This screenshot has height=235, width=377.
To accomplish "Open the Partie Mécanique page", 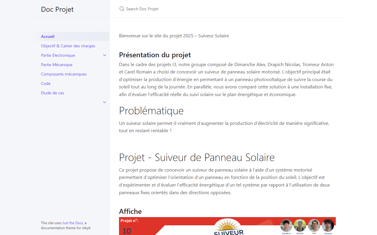I will [x=57, y=65].
